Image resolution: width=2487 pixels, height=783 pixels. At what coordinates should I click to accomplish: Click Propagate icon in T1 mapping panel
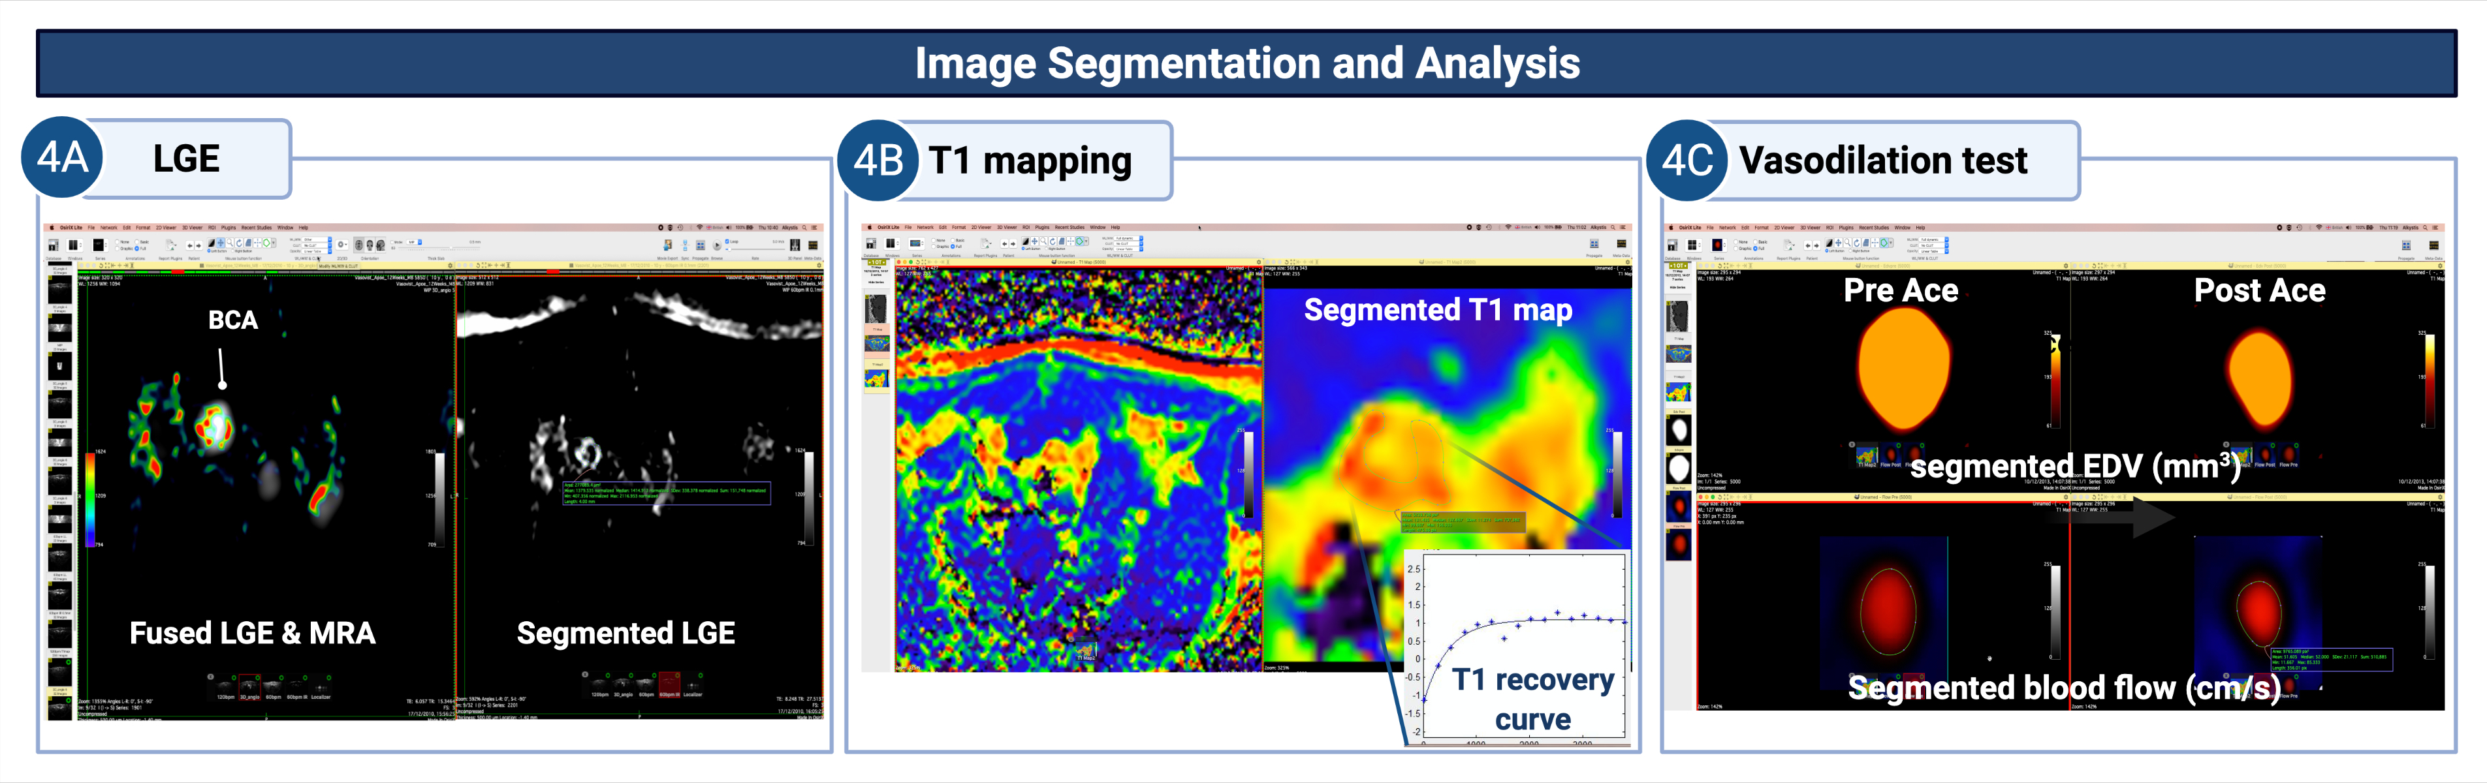[x=1595, y=244]
